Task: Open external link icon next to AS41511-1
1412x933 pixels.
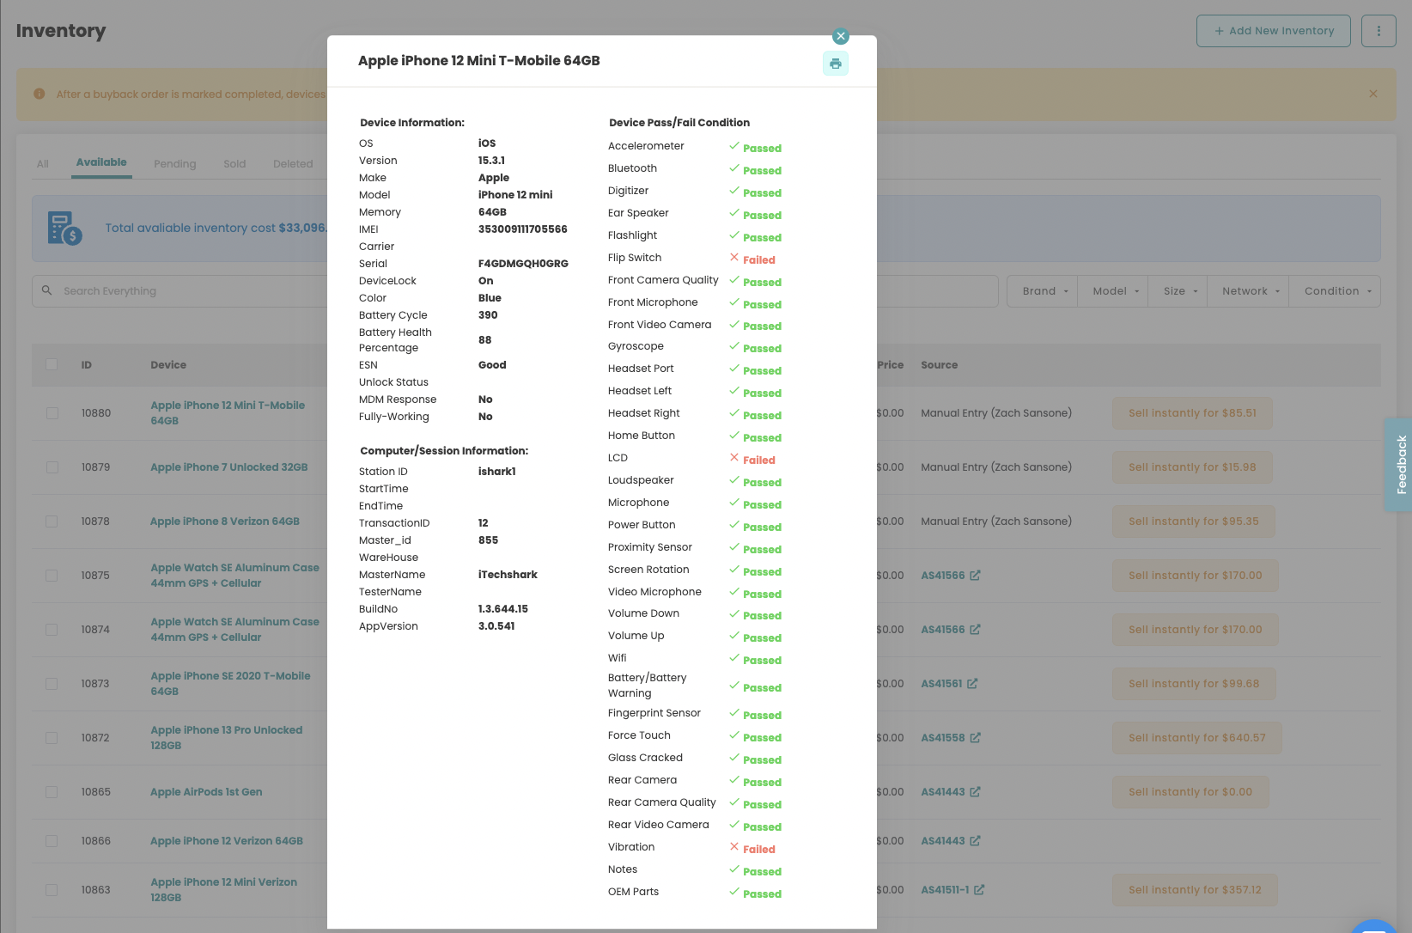Action: [979, 890]
